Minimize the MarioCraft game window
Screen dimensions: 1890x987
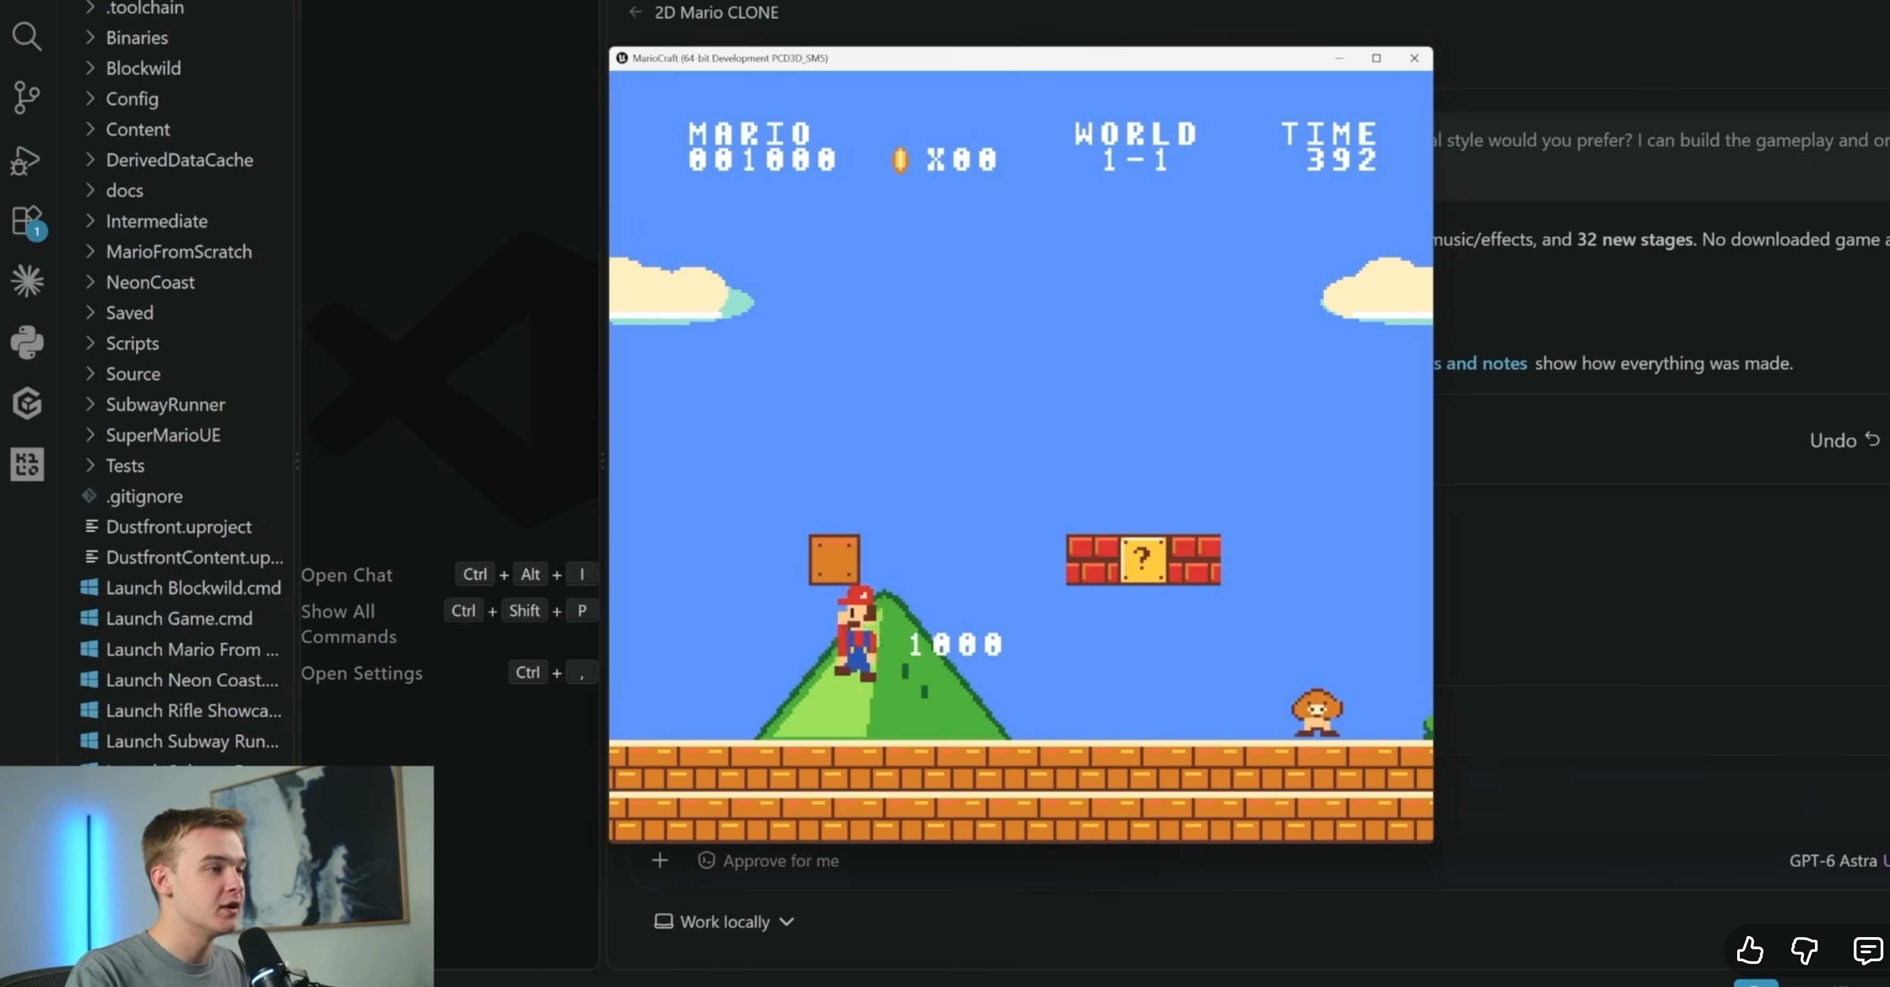1339,58
